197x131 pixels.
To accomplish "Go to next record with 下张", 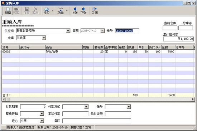I will [x=83, y=11].
